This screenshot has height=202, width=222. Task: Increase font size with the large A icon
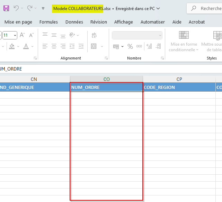click(22, 35)
